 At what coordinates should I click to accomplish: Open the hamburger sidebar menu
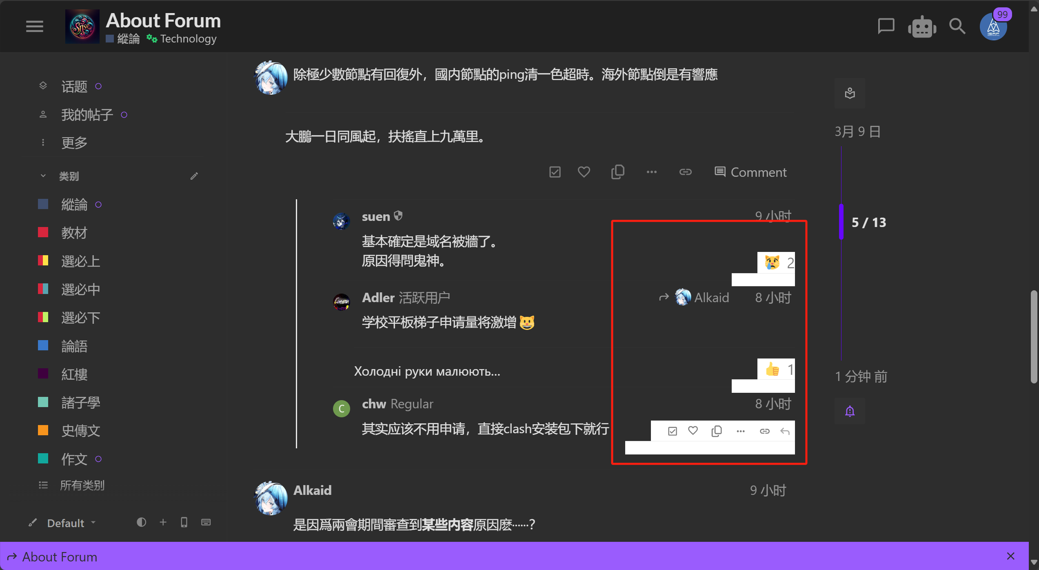pos(34,27)
